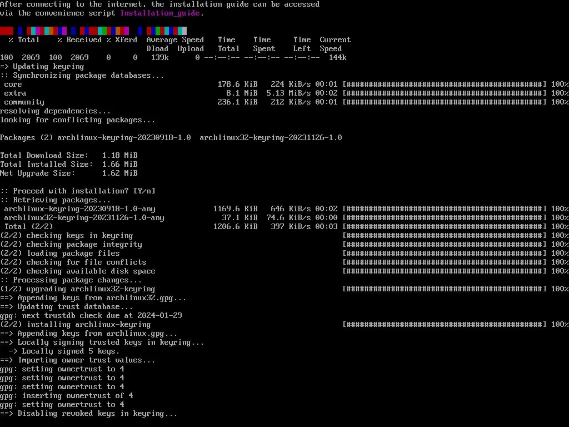This screenshot has width=569, height=427.
Task: Click the 'Current Speed' curl column header
Action: (335, 44)
